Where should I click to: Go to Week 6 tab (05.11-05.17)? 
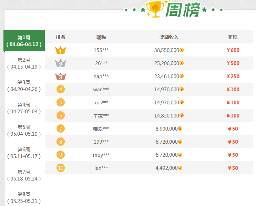(x=24, y=153)
